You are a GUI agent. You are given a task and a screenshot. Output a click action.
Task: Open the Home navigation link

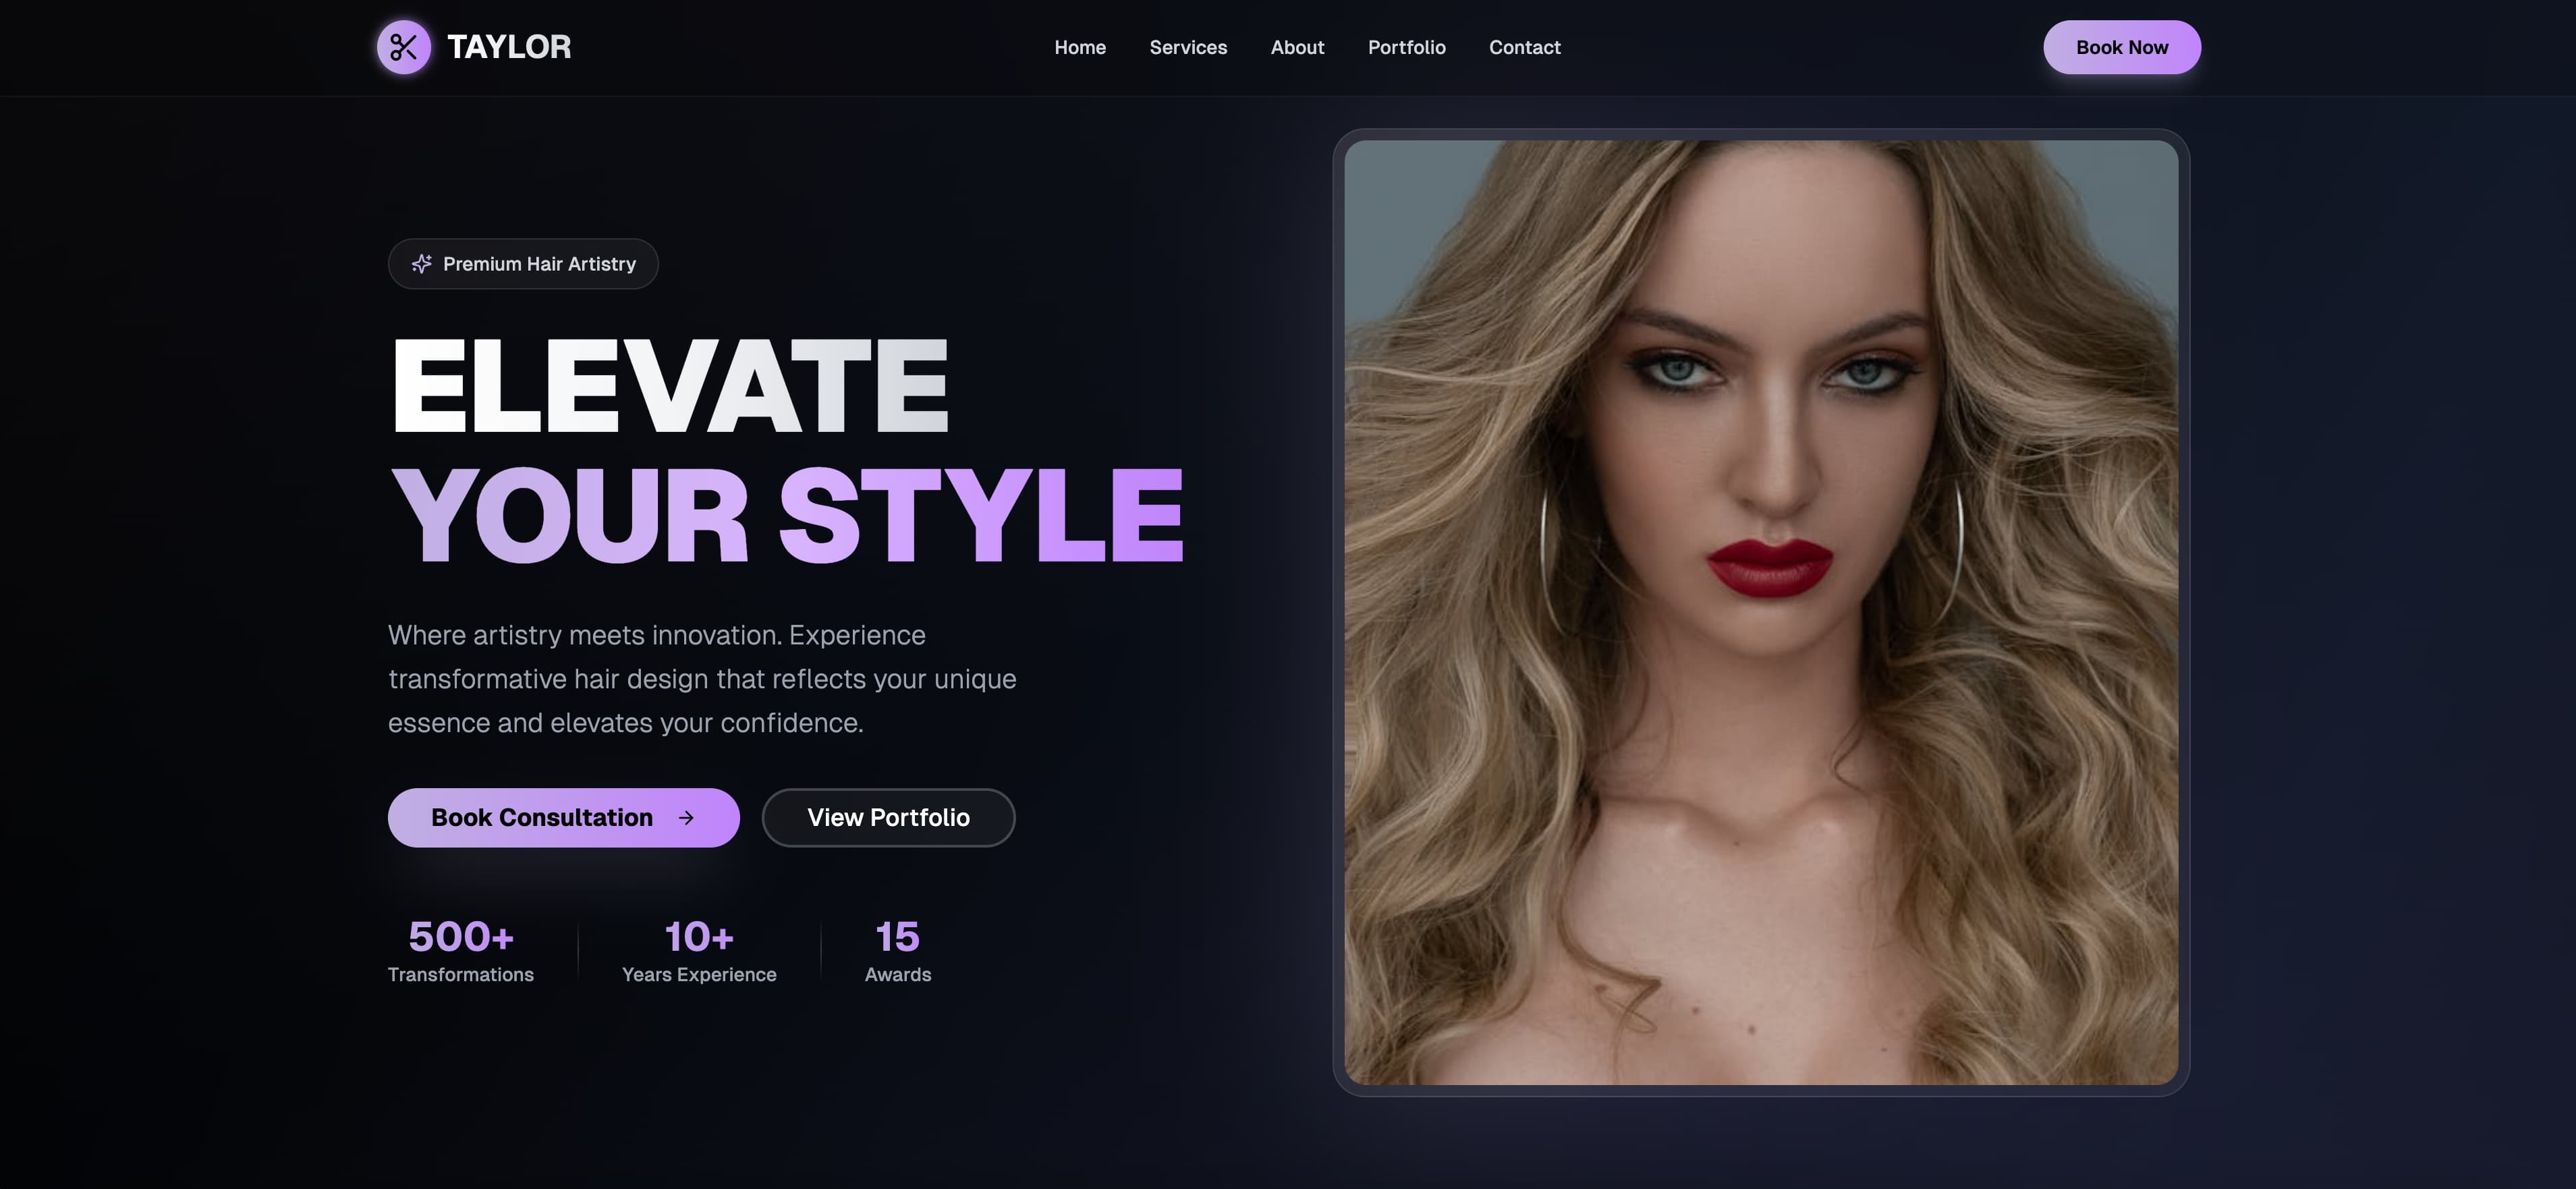pyautogui.click(x=1080, y=47)
